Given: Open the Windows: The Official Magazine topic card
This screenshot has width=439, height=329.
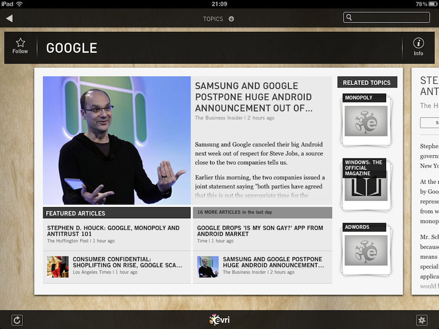Looking at the screenshot, I should click(366, 184).
